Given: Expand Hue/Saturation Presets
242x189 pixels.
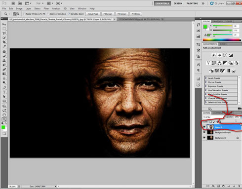Looking at the screenshot, I should pyautogui.click(x=206, y=90).
